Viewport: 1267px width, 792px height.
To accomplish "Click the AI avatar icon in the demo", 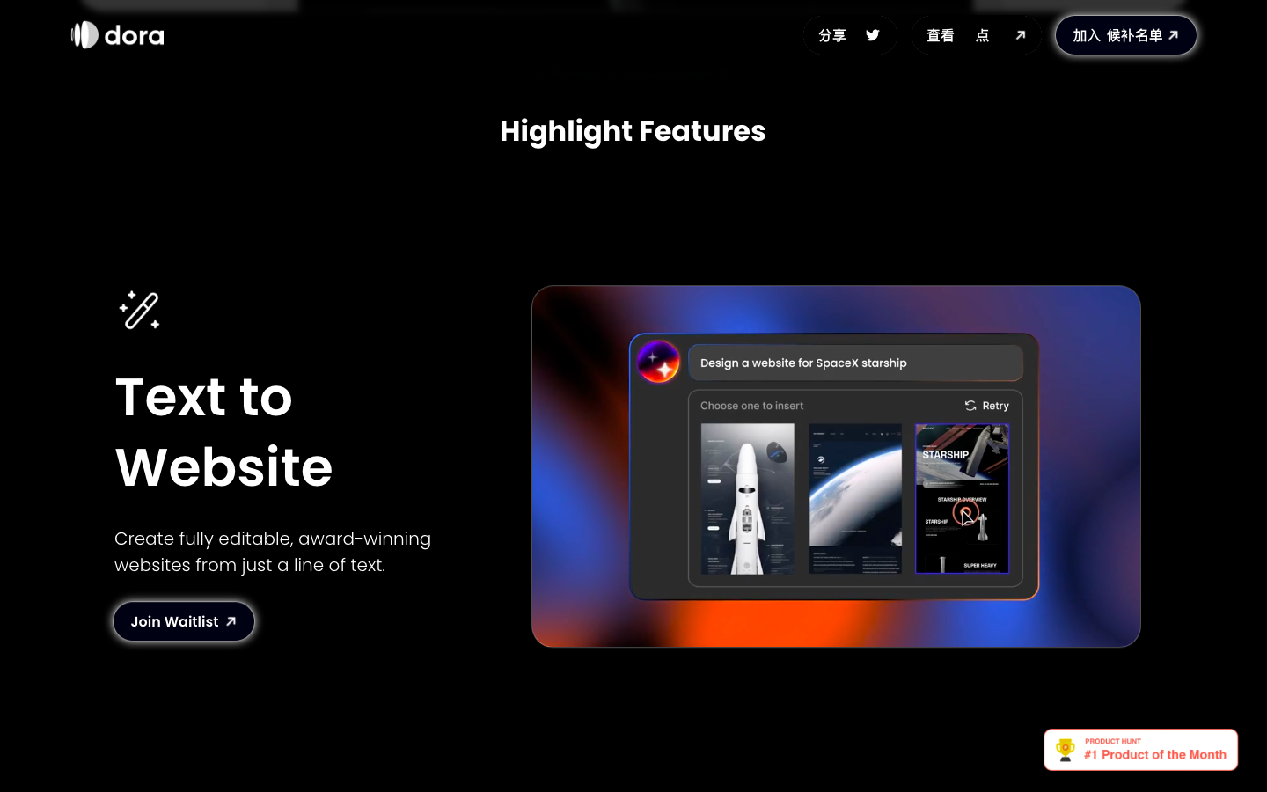I will point(659,362).
